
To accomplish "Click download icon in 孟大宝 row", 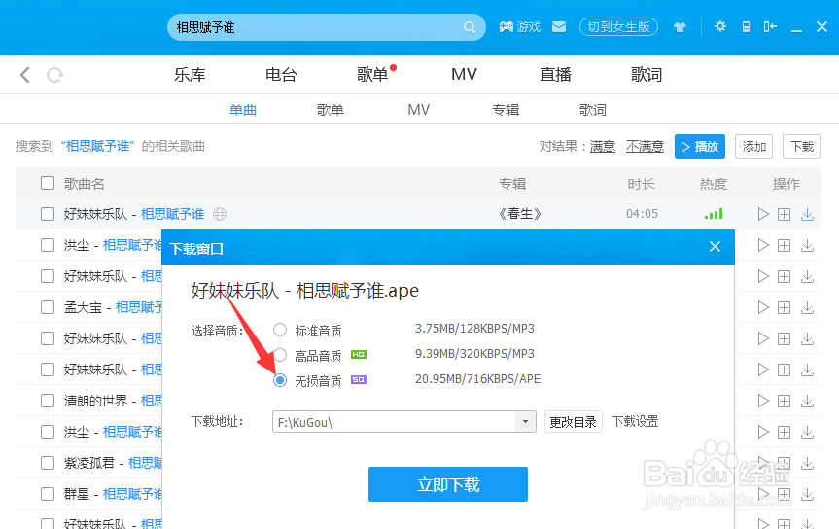I will click(x=807, y=307).
